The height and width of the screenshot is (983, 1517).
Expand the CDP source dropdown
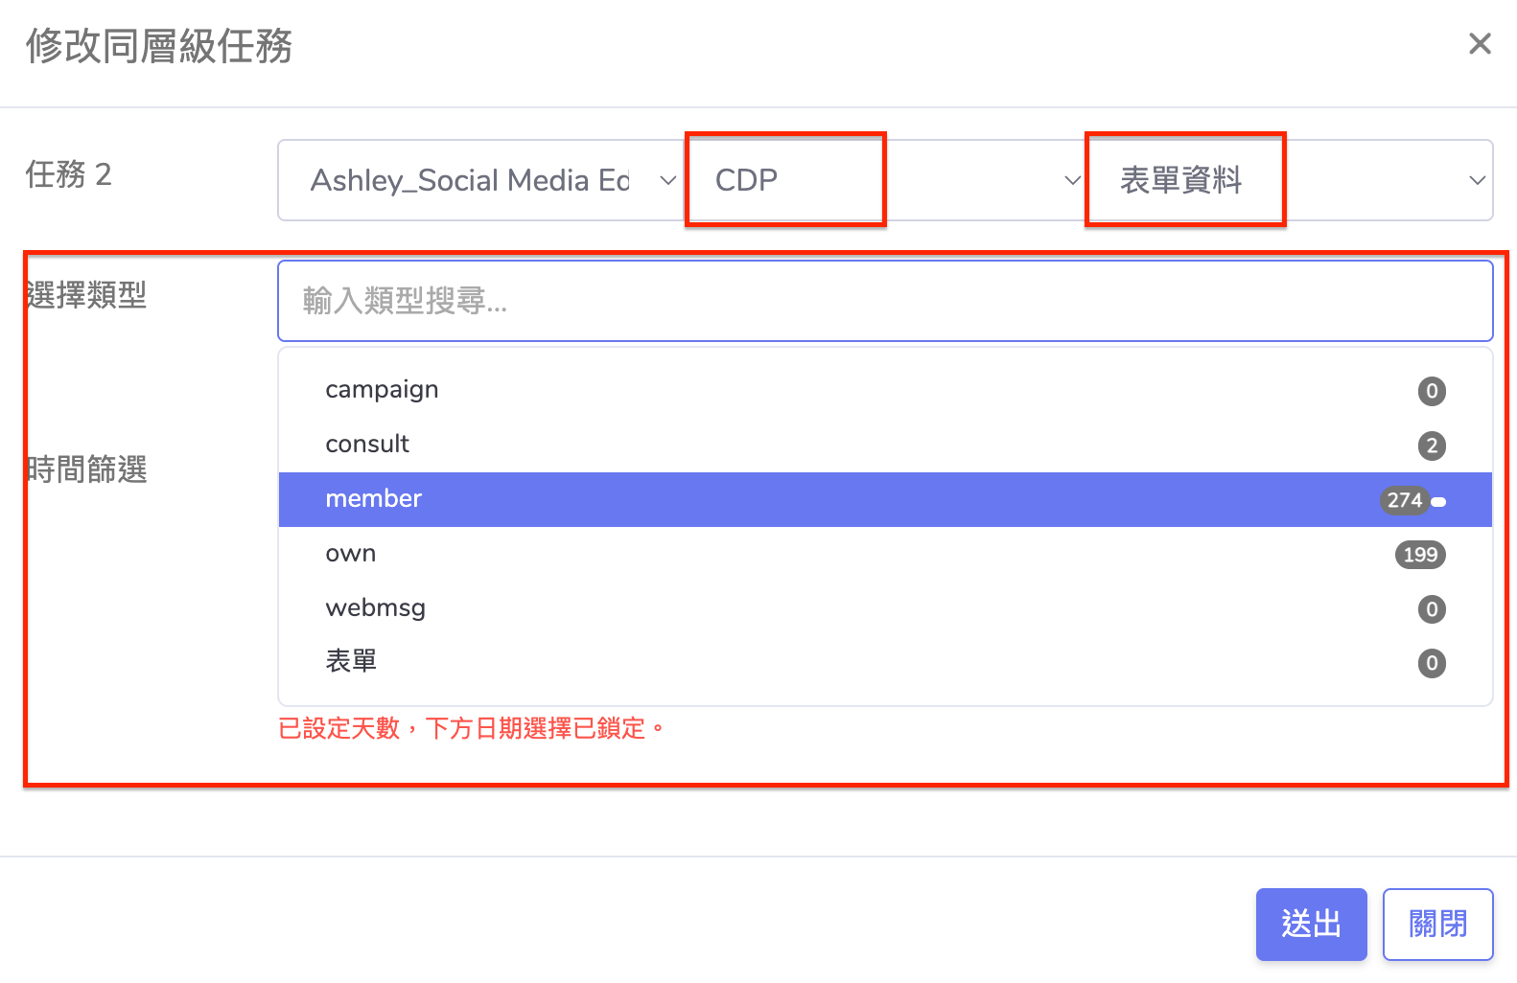point(884,180)
